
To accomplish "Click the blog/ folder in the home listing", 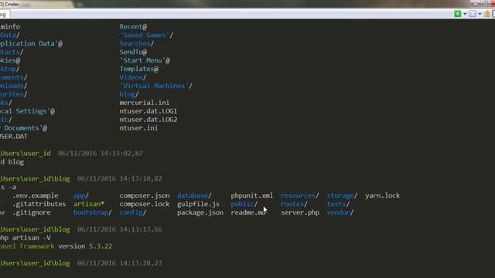I will (x=129, y=94).
